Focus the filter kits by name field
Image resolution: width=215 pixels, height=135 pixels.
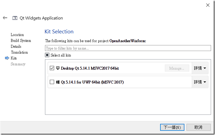coord(128,48)
